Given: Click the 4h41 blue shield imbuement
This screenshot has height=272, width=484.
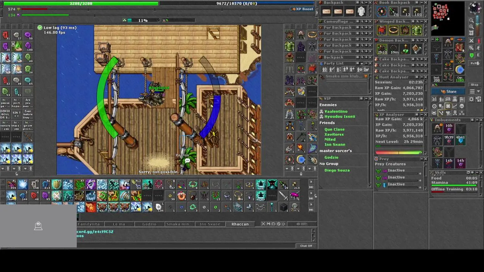Looking at the screenshot, I should [x=461, y=140].
